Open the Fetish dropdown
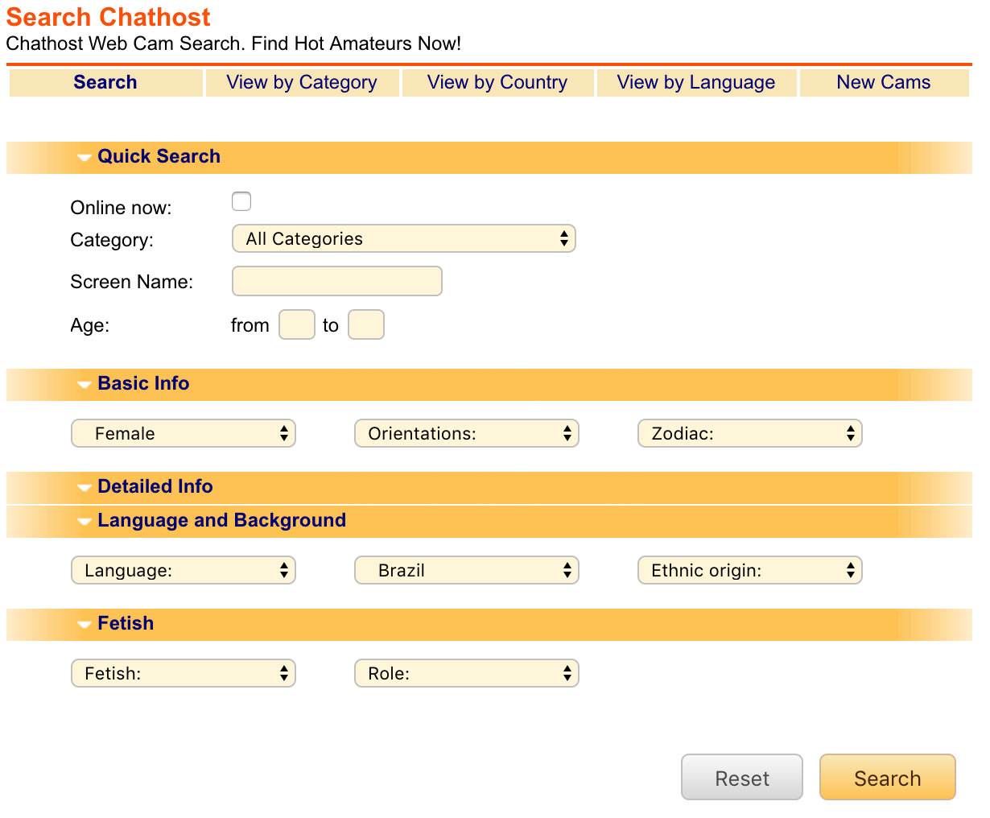 (x=184, y=673)
